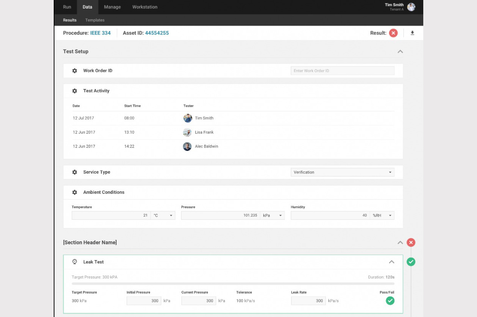This screenshot has width=477, height=317.
Task: Click the red failed Result status icon
Action: (x=393, y=33)
